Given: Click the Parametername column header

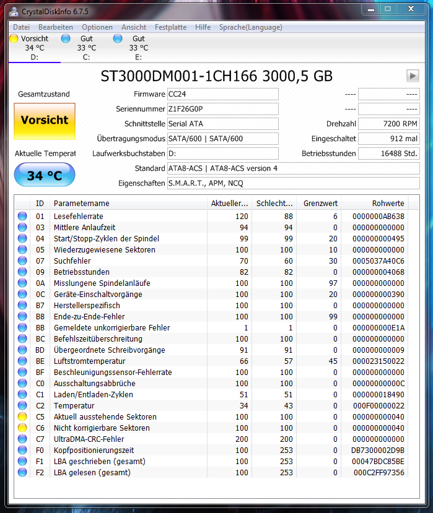Looking at the screenshot, I should click(x=128, y=203).
